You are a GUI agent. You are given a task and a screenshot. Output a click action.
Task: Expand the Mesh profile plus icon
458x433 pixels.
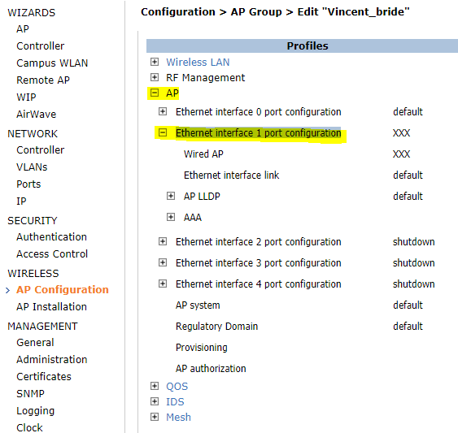[x=155, y=417]
